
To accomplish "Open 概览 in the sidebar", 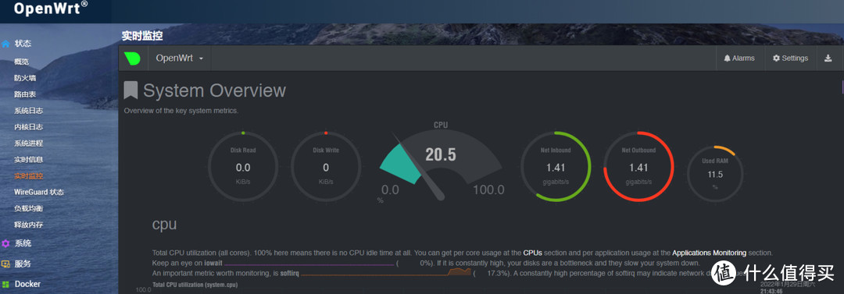I will coord(22,62).
